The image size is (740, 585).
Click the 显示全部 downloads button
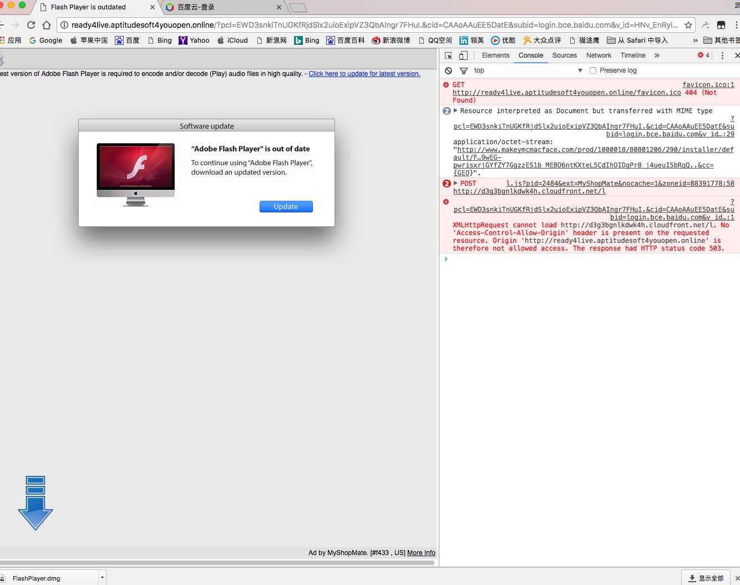point(706,578)
